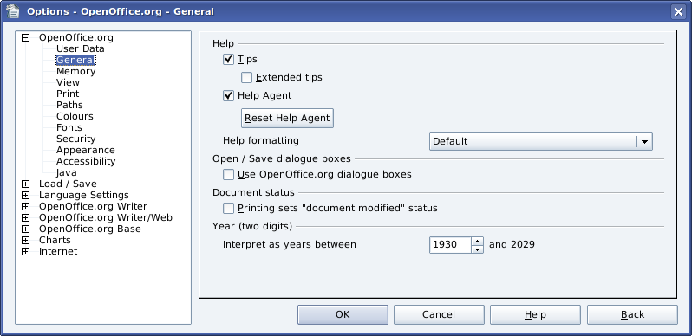Select the OpenOffice.org Writer label
The height and width of the screenshot is (336, 692).
(x=93, y=206)
